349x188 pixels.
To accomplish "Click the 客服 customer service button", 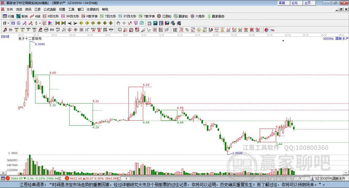I will coord(282,3).
